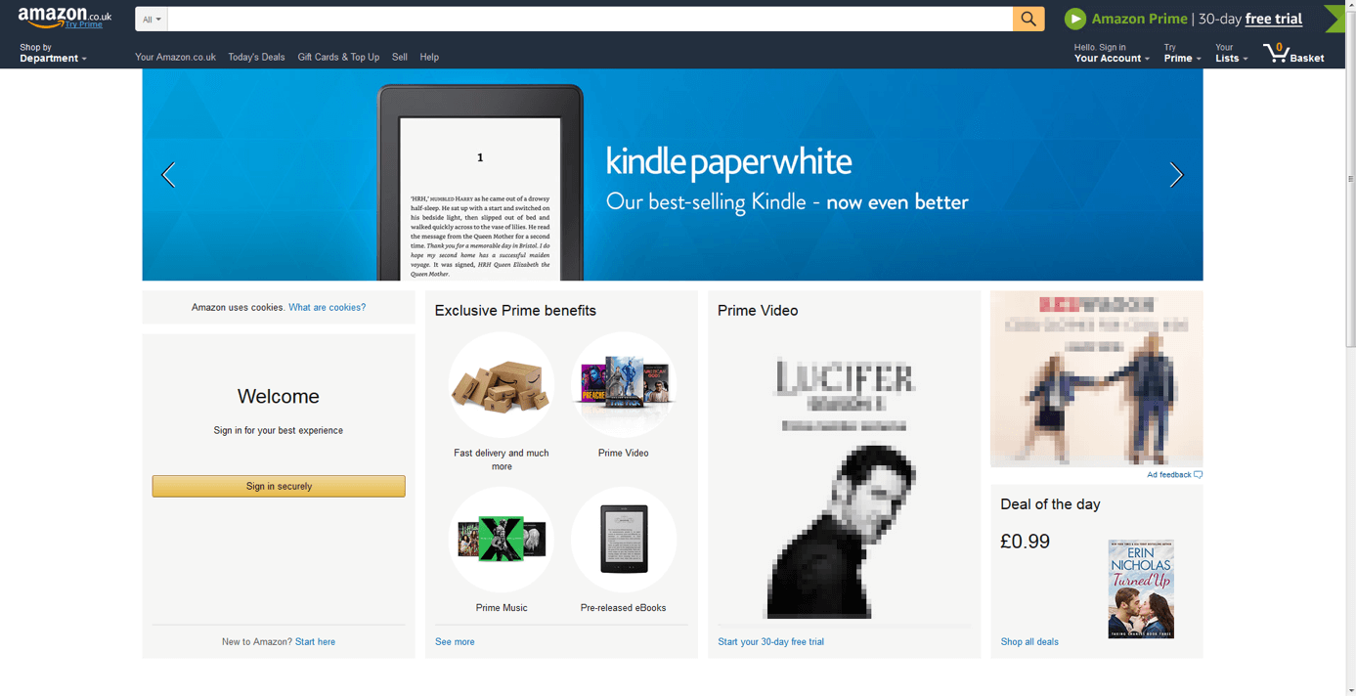Click the Ad feedback speech bubble icon
This screenshot has width=1356, height=696.
(x=1198, y=475)
